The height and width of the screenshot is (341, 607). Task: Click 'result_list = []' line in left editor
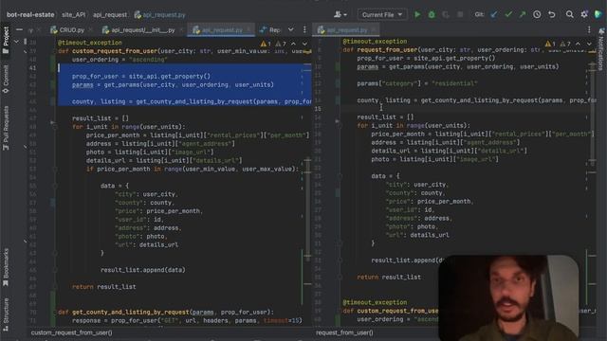101,118
